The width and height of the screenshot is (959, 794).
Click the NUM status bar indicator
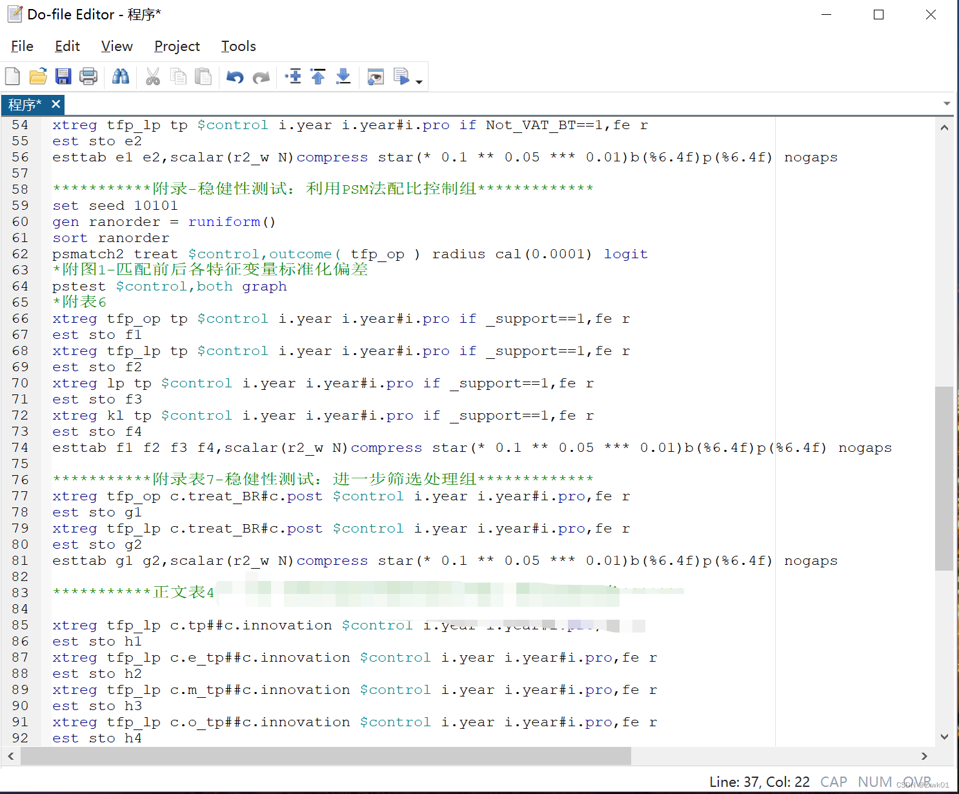[874, 782]
